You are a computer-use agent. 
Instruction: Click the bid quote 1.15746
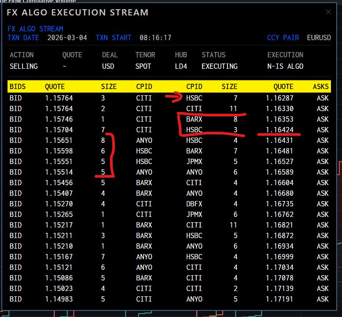coord(59,119)
